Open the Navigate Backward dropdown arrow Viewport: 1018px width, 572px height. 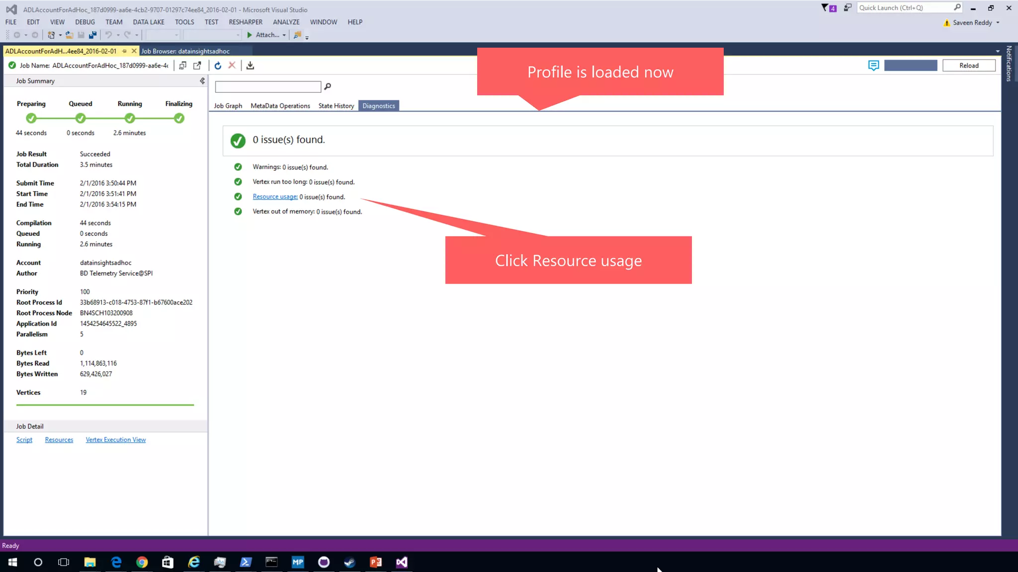coord(26,35)
